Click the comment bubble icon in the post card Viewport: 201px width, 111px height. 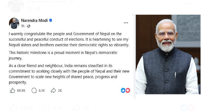34,91
